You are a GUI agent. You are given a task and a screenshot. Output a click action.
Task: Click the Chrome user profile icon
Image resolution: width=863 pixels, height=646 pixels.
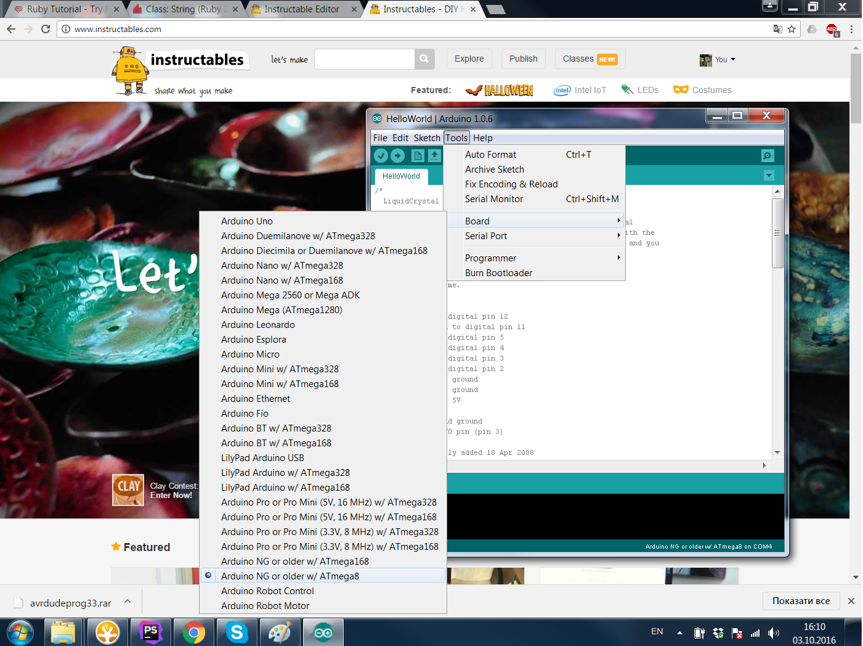point(770,6)
